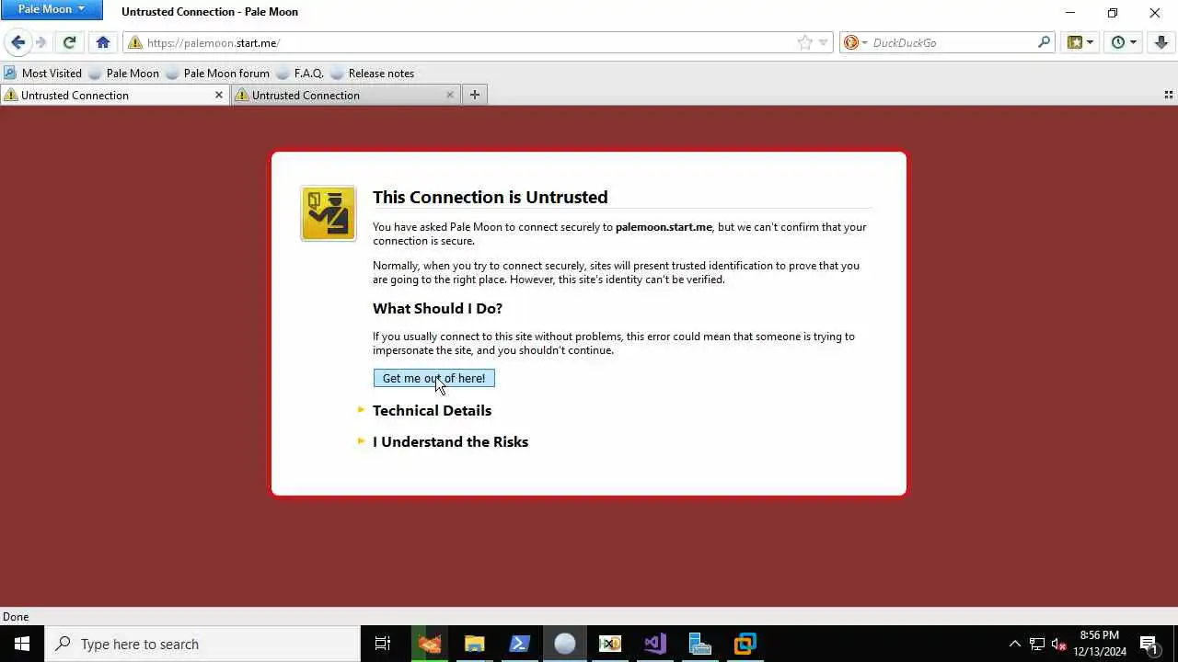Open the DuckDuckGo search engine selector
This screenshot has height=662, width=1178.
pyautogui.click(x=856, y=42)
